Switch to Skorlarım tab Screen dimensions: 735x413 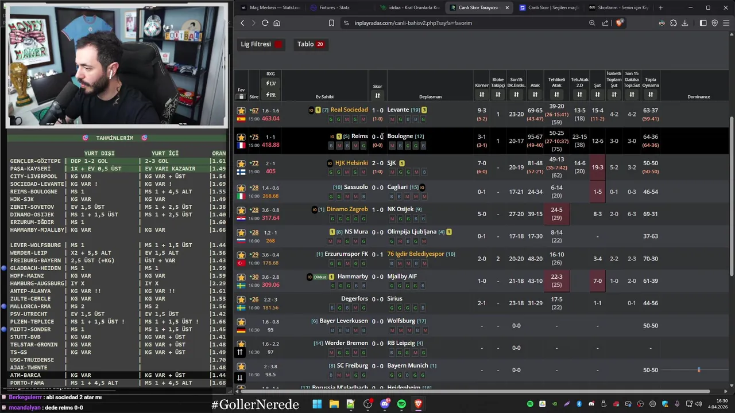click(x=618, y=7)
